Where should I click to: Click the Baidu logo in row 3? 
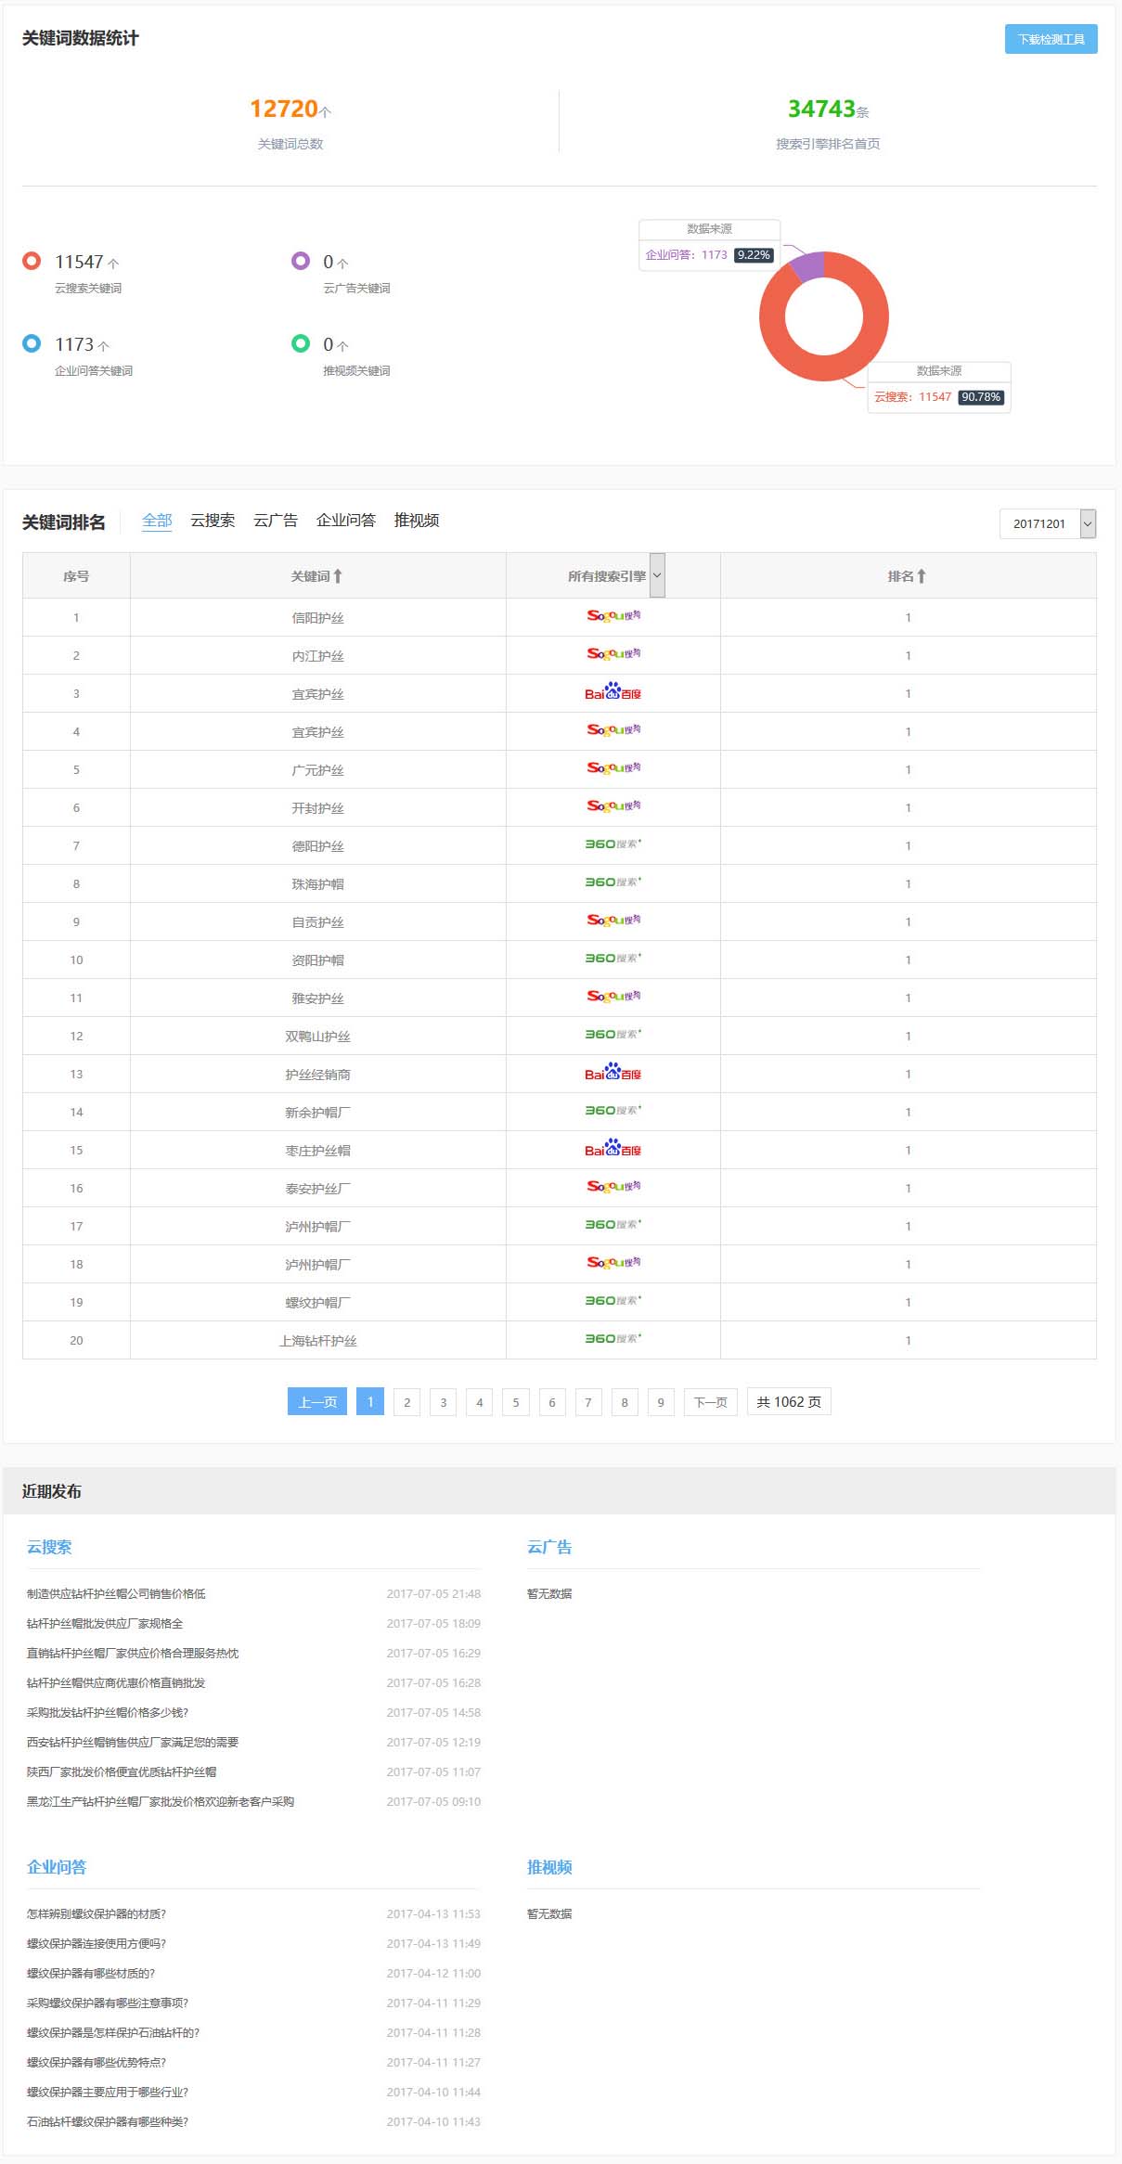pyautogui.click(x=613, y=692)
